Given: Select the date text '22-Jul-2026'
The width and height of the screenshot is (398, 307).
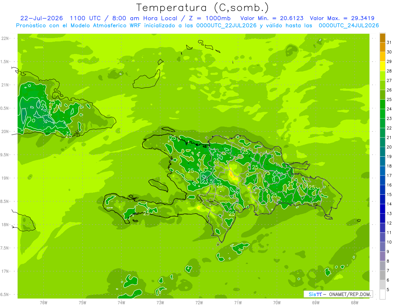Looking at the screenshot, I should pyautogui.click(x=41, y=18).
